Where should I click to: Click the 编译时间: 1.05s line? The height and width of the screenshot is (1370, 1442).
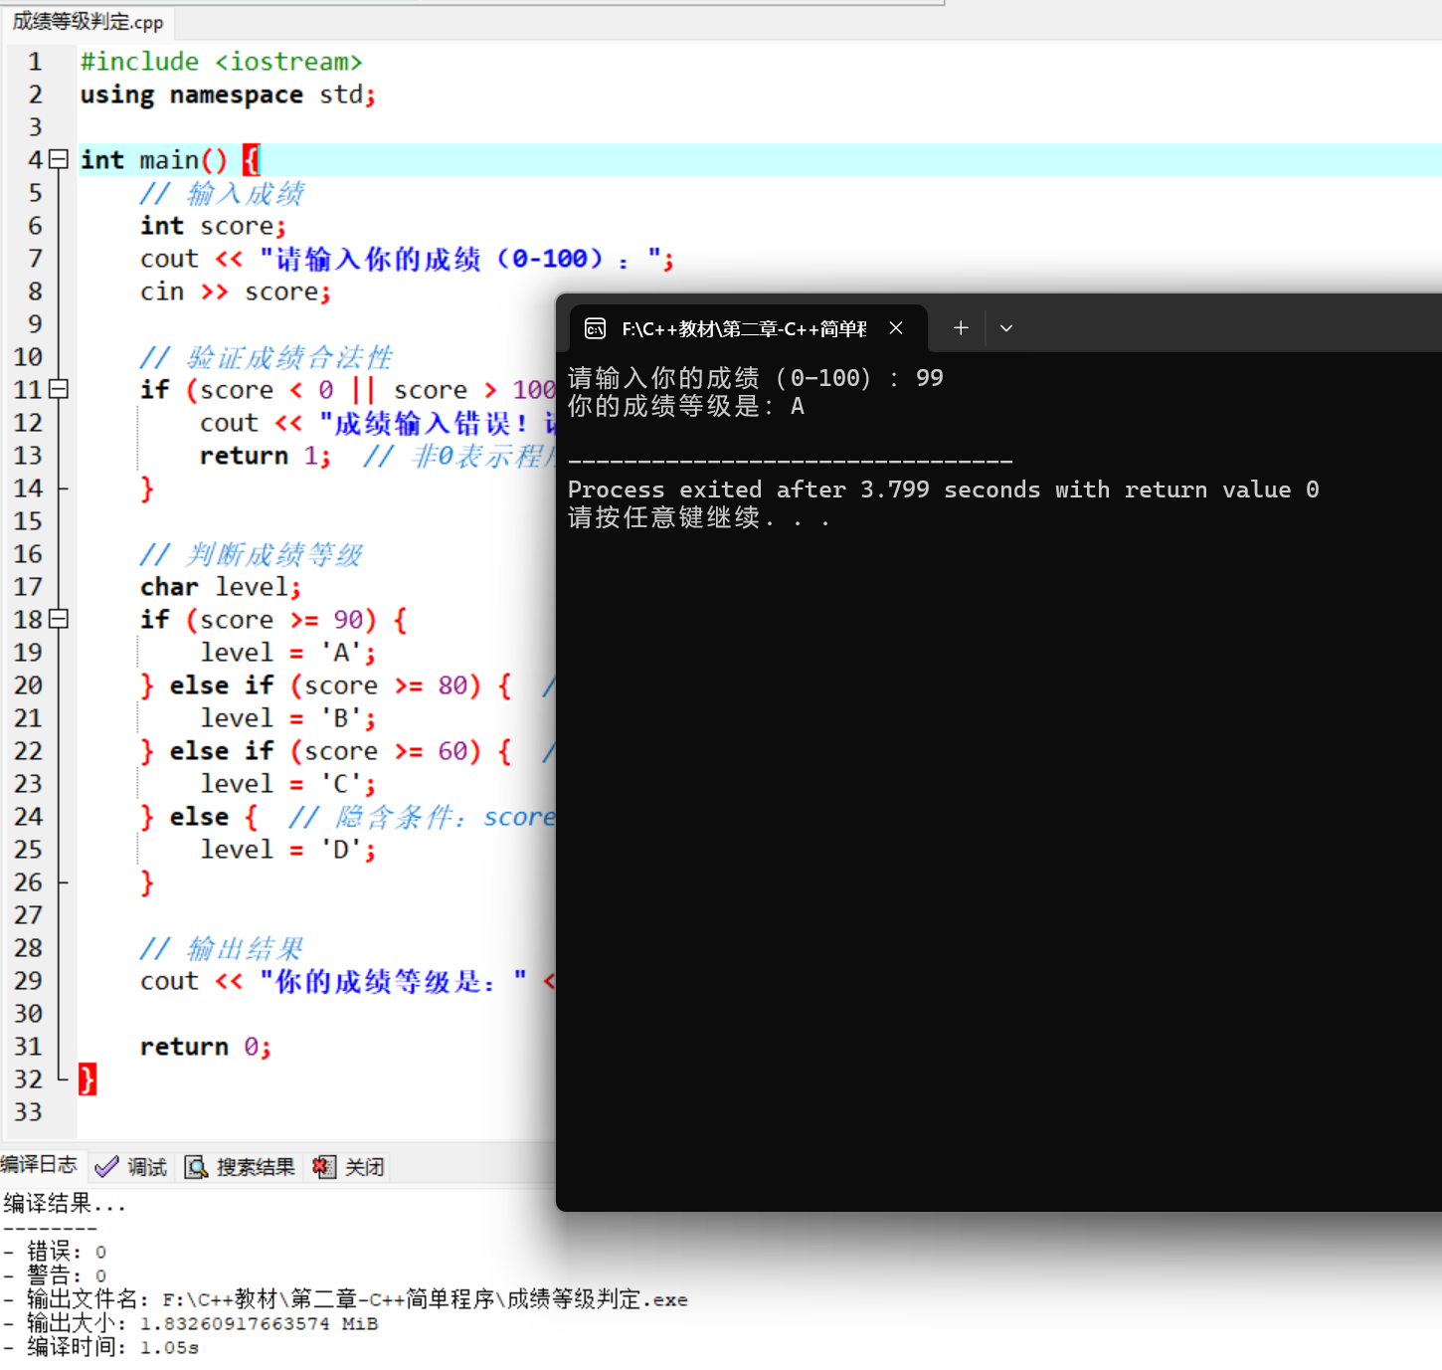coord(101,1347)
